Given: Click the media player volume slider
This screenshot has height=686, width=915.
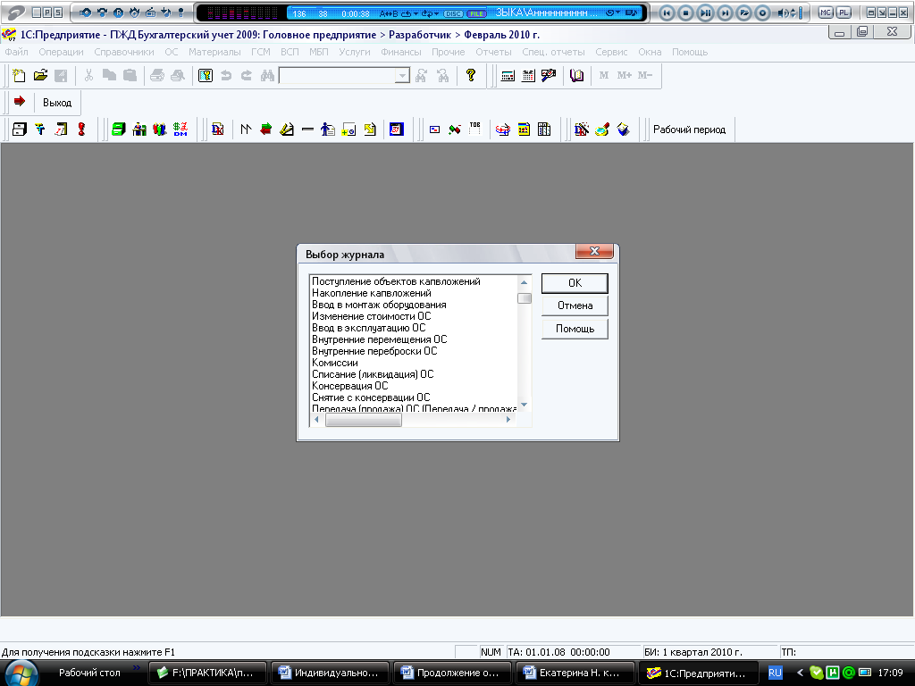Looking at the screenshot, I should point(800,13).
